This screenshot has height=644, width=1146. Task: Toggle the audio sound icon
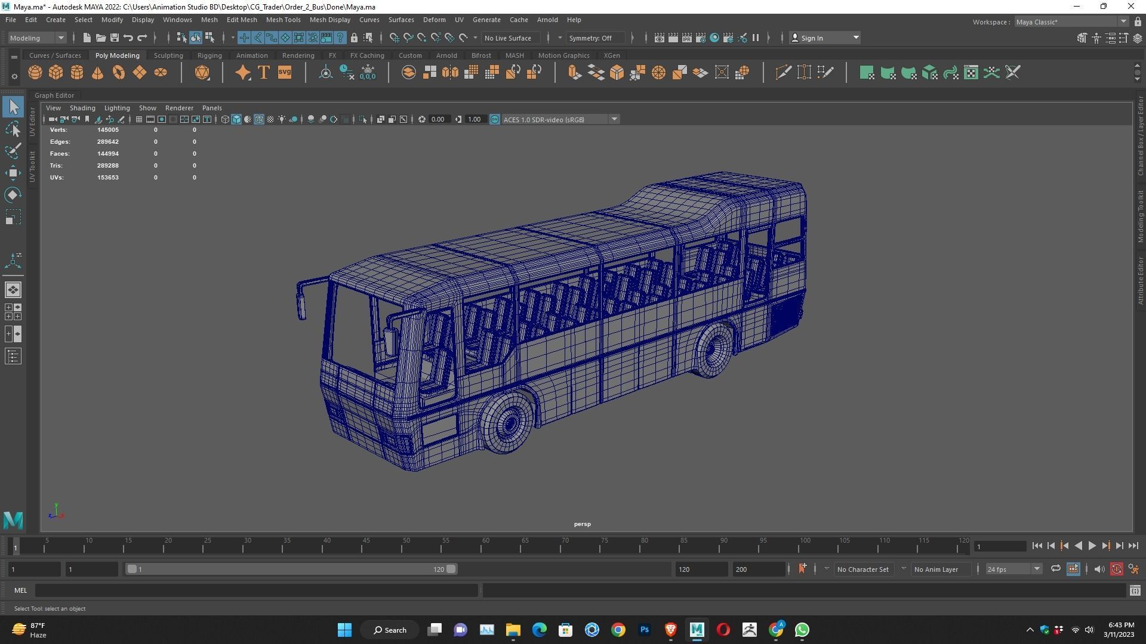[1099, 569]
